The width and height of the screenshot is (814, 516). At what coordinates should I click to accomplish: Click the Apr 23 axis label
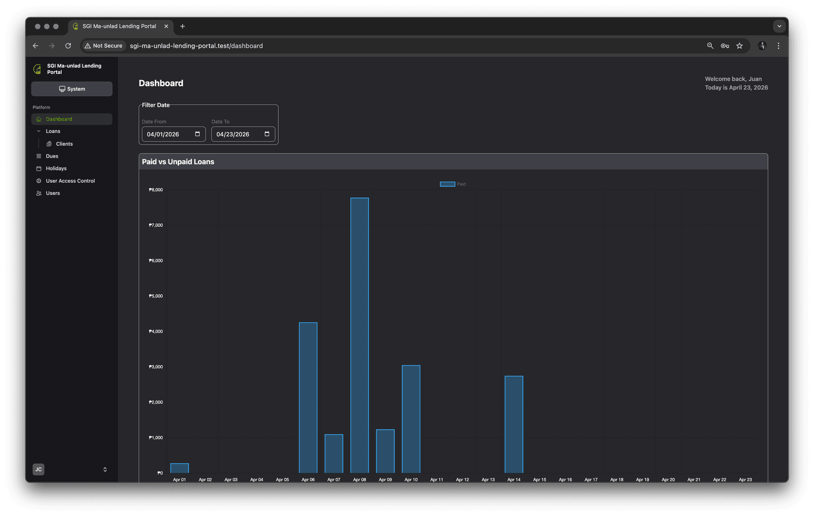[x=745, y=479]
